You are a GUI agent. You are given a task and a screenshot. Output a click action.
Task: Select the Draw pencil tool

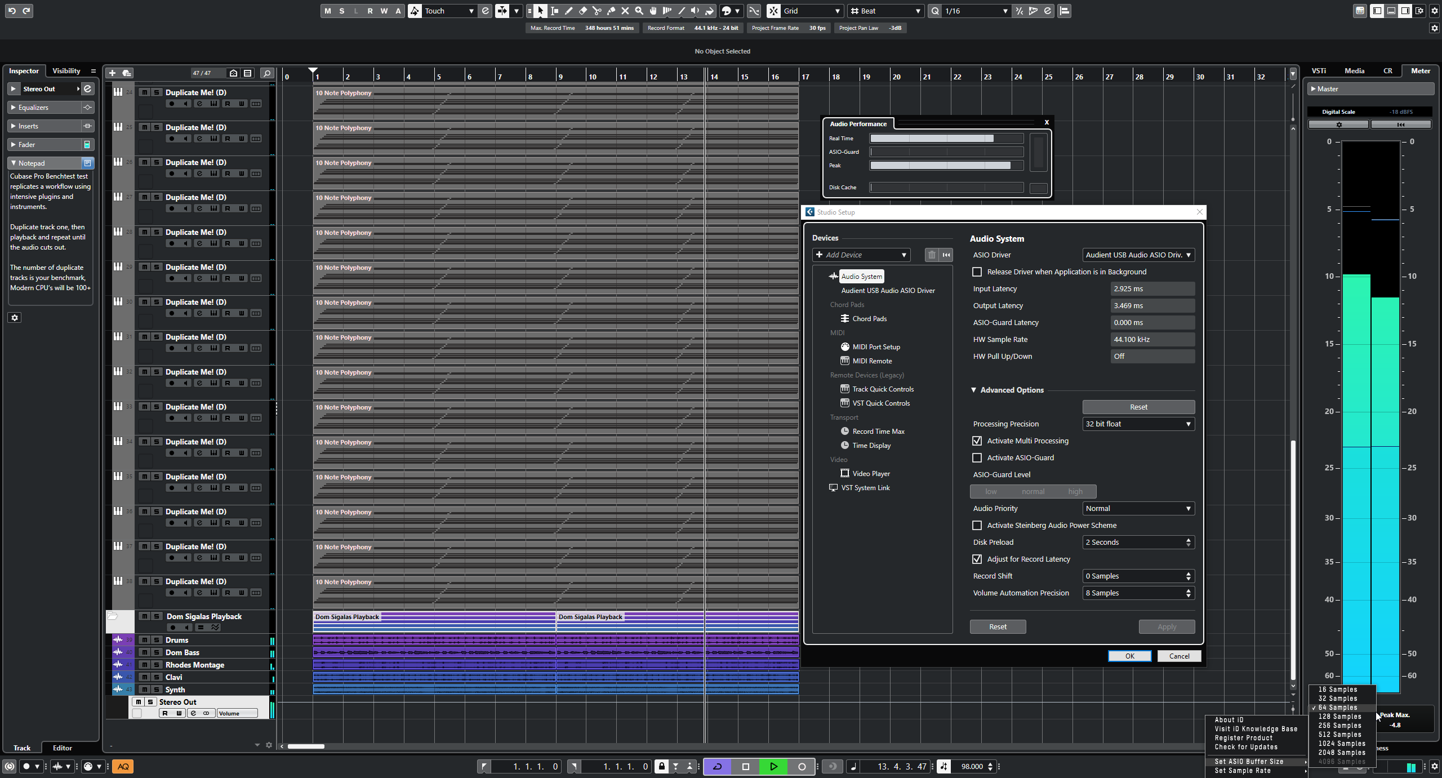click(x=569, y=11)
